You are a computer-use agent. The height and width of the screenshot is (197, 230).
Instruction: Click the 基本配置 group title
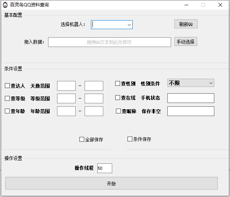click(13, 15)
